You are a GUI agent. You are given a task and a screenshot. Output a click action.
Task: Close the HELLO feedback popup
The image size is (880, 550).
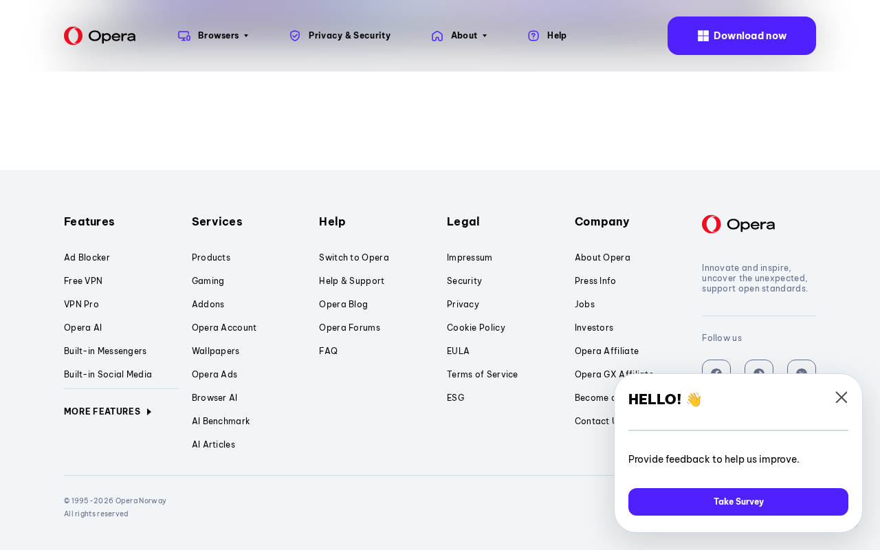coord(841,397)
